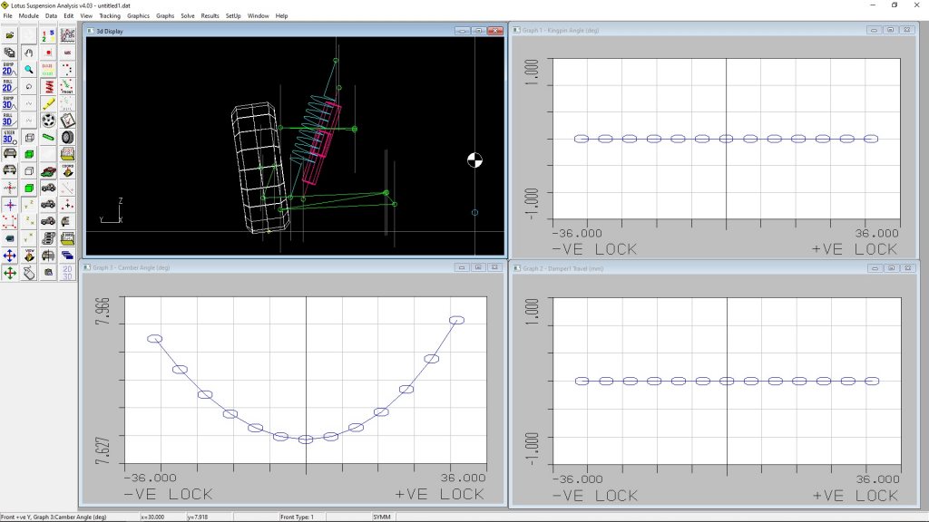This screenshot has height=522, width=929.
Task: Click 'SYMM' in the status bar
Action: coord(382,517)
